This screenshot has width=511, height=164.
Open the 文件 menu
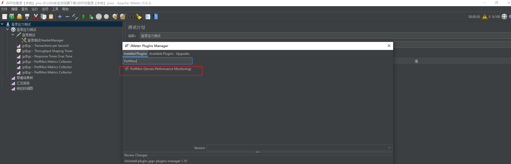(4, 9)
